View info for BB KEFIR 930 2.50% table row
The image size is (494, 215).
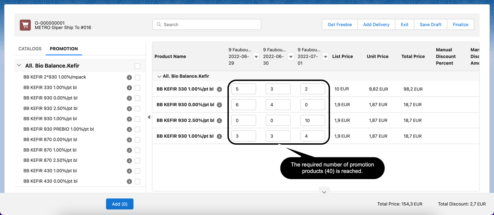[x=220, y=121]
